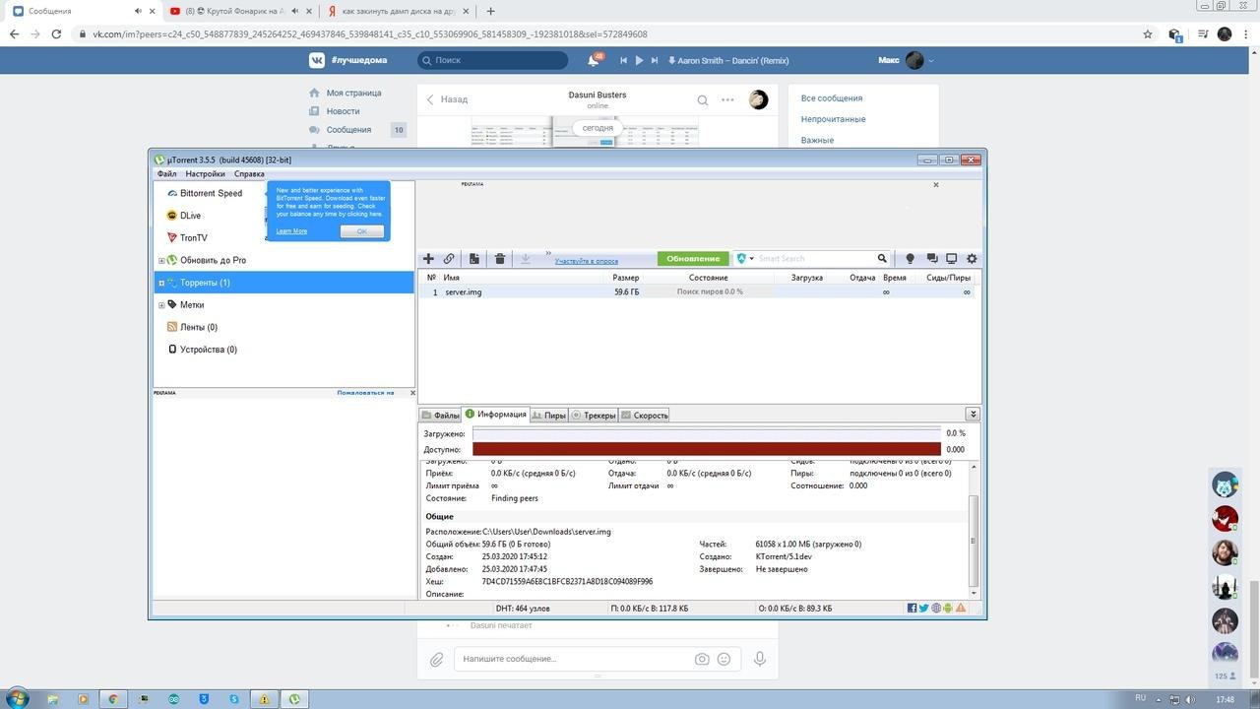Expand the Метки tree node
This screenshot has width=1260, height=709.
click(161, 305)
